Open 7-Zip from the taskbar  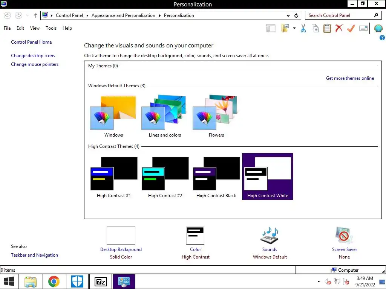pos(100,281)
